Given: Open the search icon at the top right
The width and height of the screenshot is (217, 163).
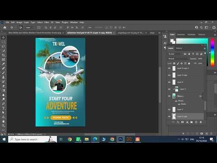Looking at the screenshot, I should [x=202, y=27].
